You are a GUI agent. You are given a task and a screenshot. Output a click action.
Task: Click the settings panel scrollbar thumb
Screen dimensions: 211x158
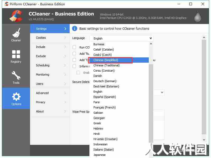pos(204,87)
